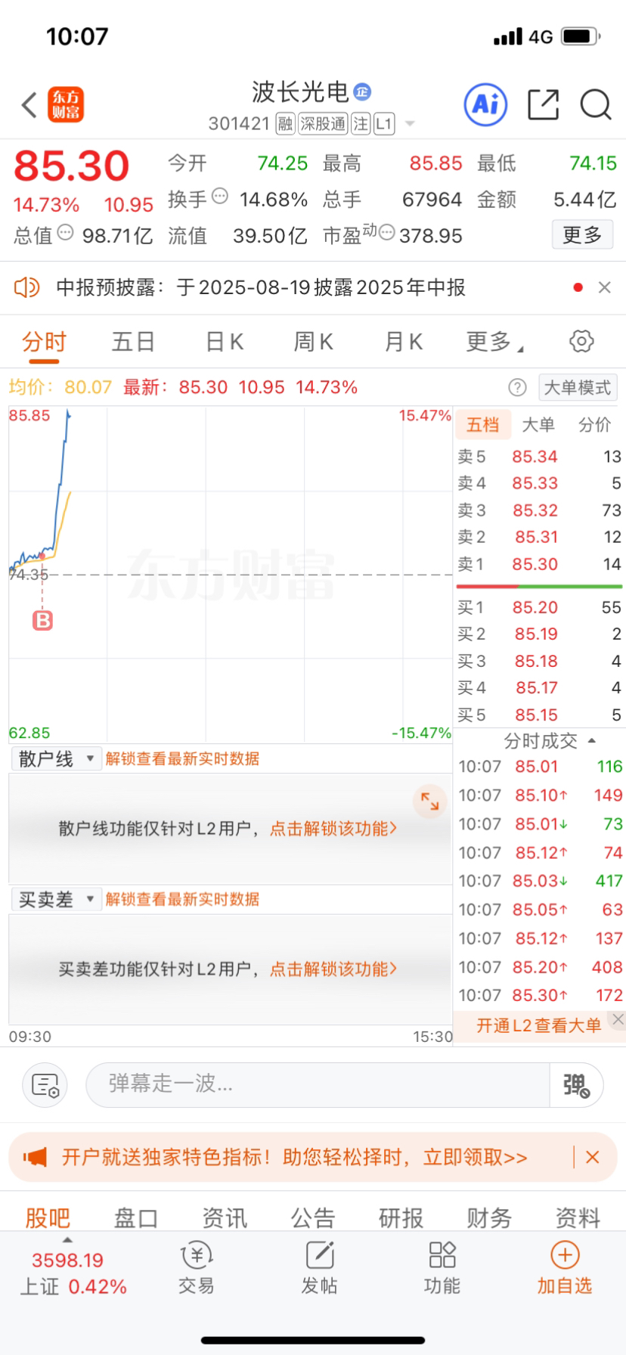Open the 研报 tab
This screenshot has width=626, height=1355.
coord(401,1217)
